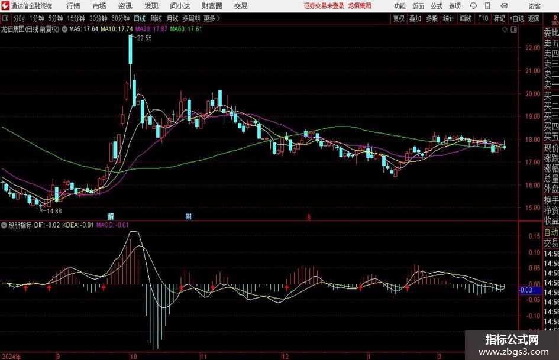This screenshot has width=559, height=360.
Task: Switch to the 月线 monthly tab
Action: point(172,18)
